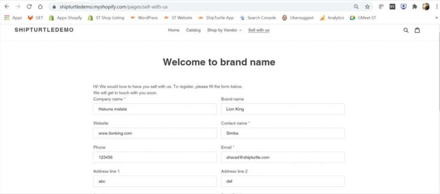Click the SHIPTURTLEDEMO store logo link

pyautogui.click(x=44, y=30)
